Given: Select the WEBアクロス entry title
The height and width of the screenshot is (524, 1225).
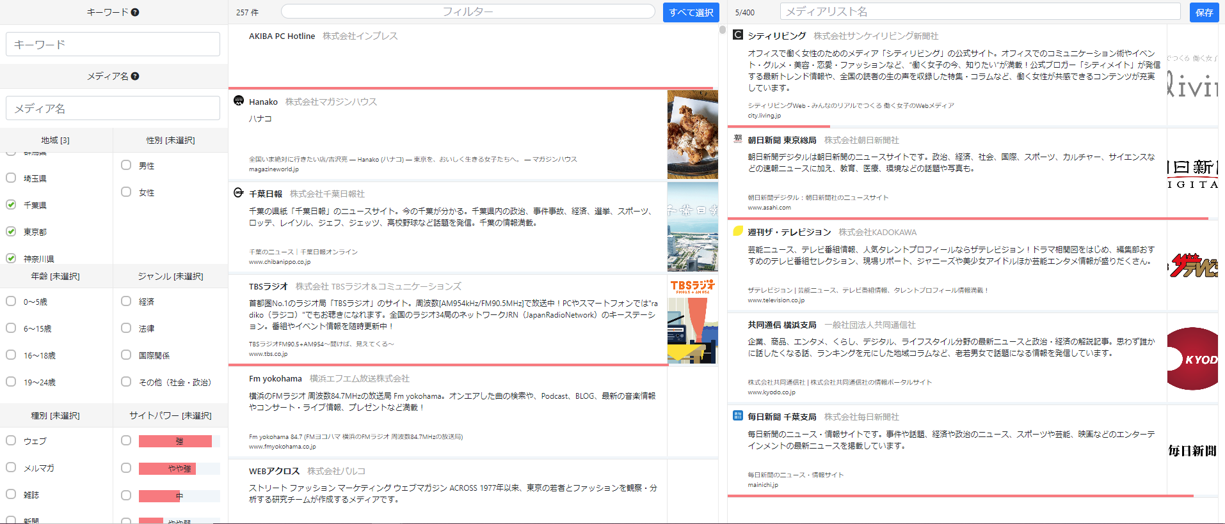Looking at the screenshot, I should tap(274, 471).
